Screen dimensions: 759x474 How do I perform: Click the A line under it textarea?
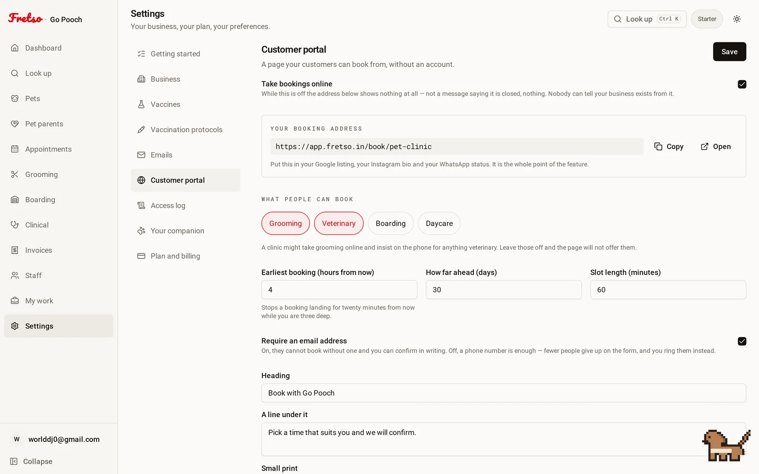(504, 439)
